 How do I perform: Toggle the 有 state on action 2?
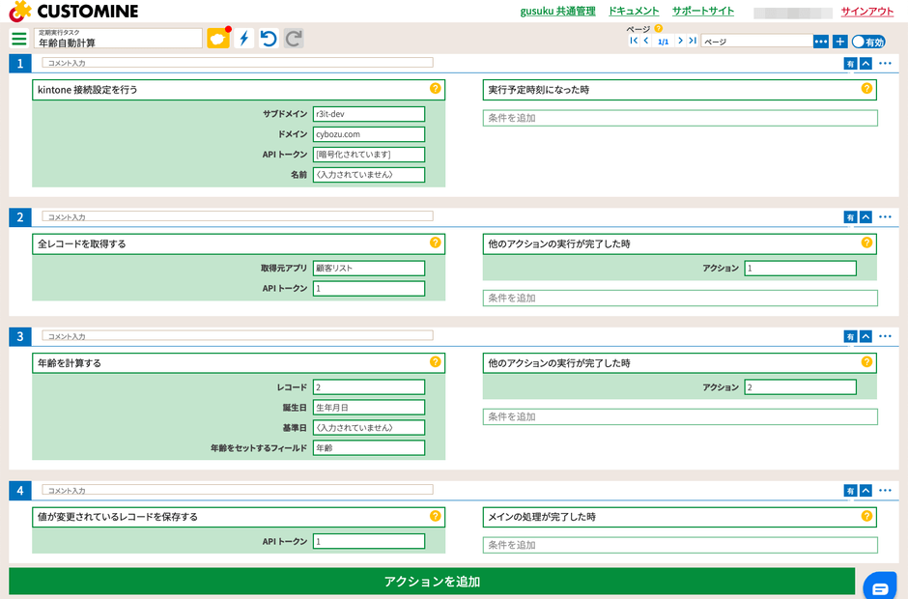pos(850,216)
